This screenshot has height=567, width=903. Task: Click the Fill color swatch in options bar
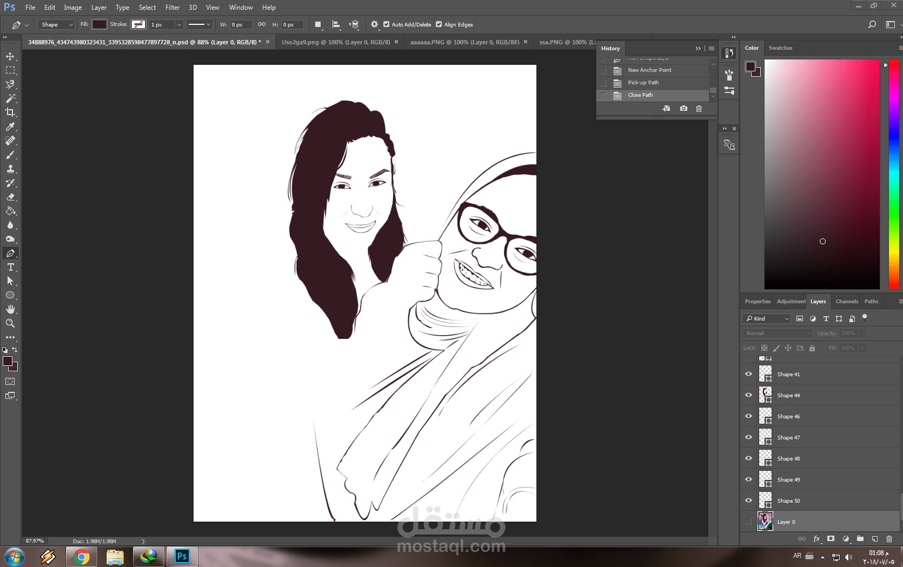coord(99,24)
